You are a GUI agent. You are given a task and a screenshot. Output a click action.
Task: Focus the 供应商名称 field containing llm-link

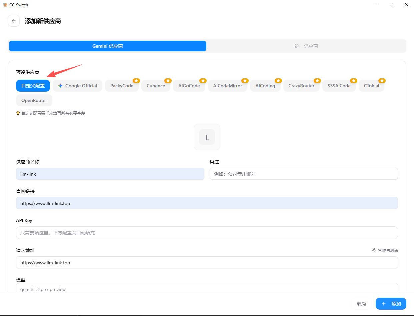click(x=110, y=174)
